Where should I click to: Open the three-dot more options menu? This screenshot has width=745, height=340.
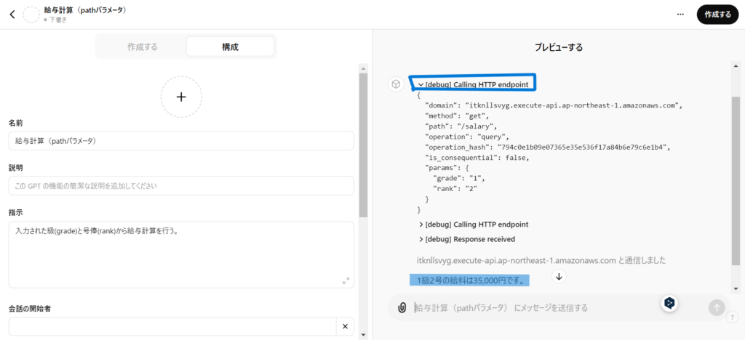(680, 14)
